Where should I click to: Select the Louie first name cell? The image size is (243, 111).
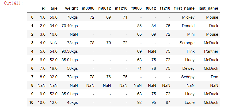[189, 102]
